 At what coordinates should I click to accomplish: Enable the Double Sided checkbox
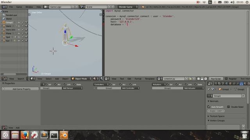(229, 107)
